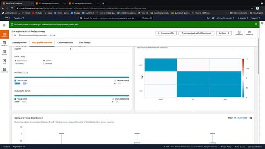Click the correlation color scale legend
265x149 pixels.
point(243,78)
